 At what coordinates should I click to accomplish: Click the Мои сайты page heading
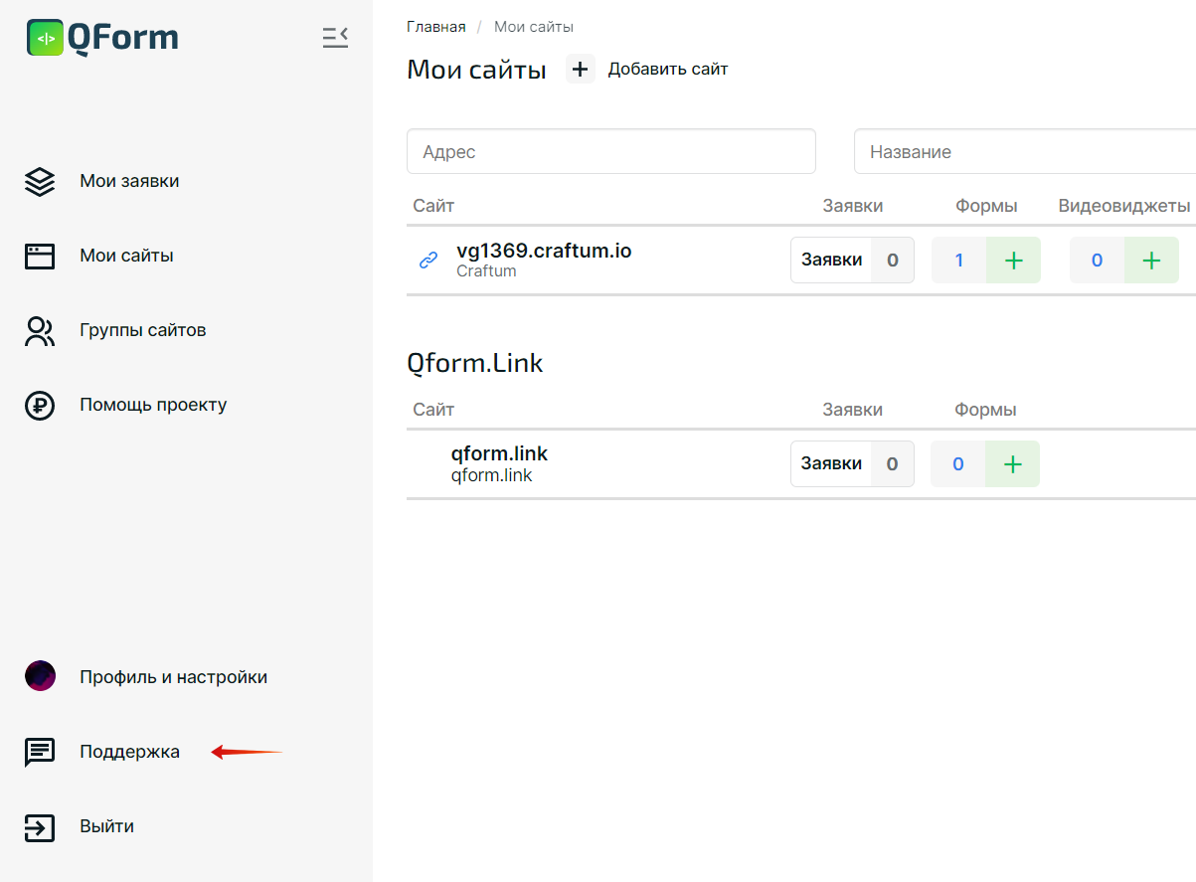[476, 70]
